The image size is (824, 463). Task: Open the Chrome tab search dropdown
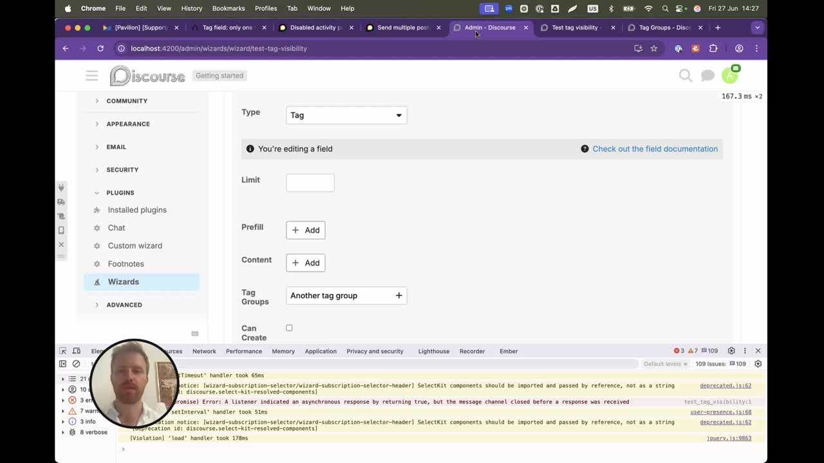click(x=757, y=28)
